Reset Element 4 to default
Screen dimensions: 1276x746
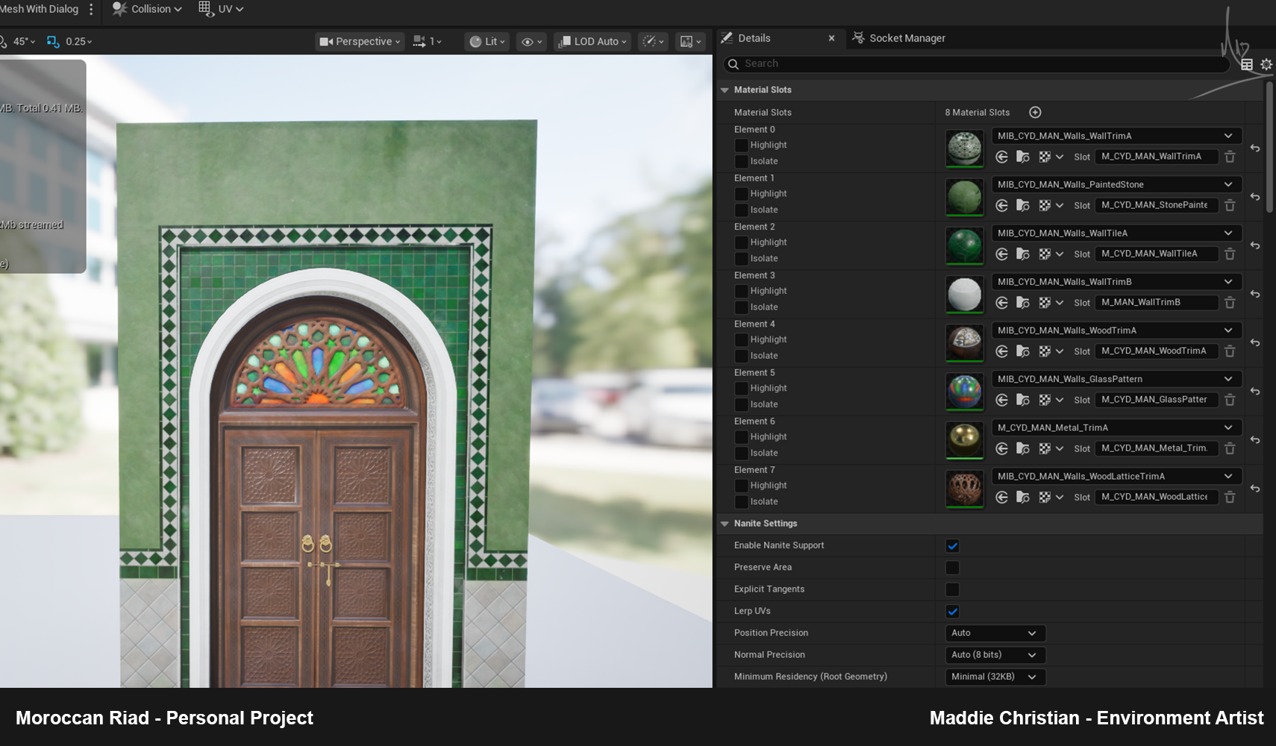pos(1255,343)
